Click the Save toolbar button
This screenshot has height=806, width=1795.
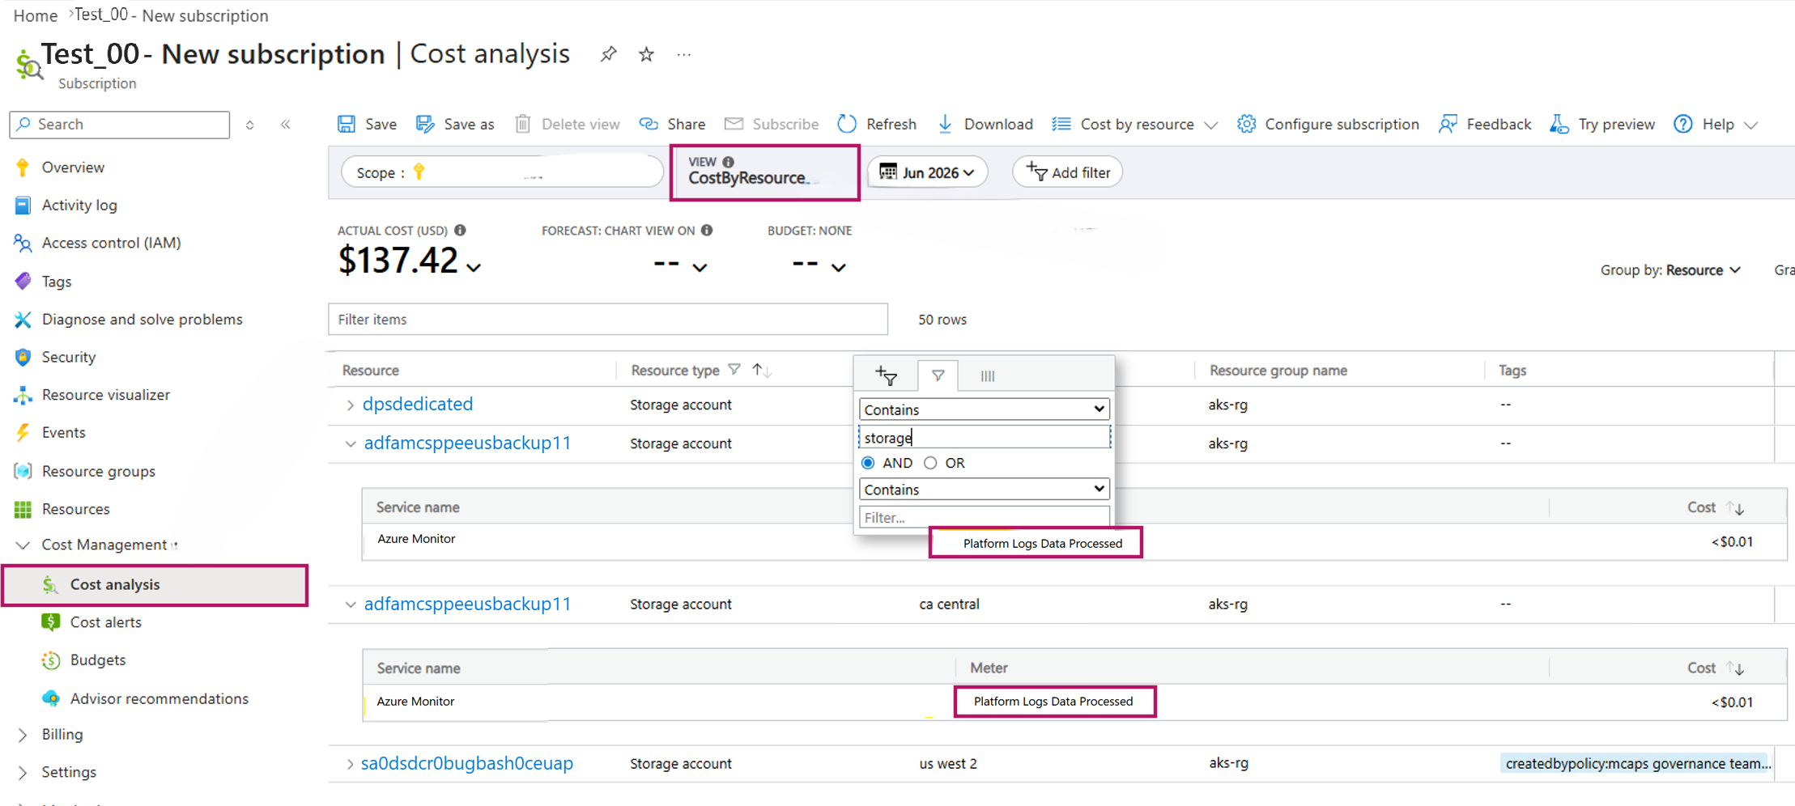(x=368, y=124)
